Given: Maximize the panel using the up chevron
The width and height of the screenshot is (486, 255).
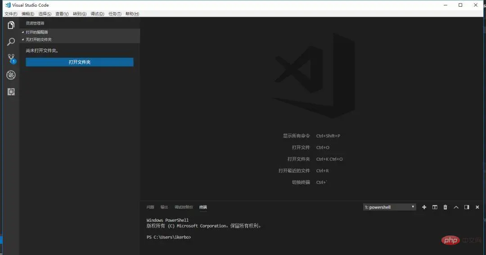Looking at the screenshot, I should pyautogui.click(x=456, y=207).
